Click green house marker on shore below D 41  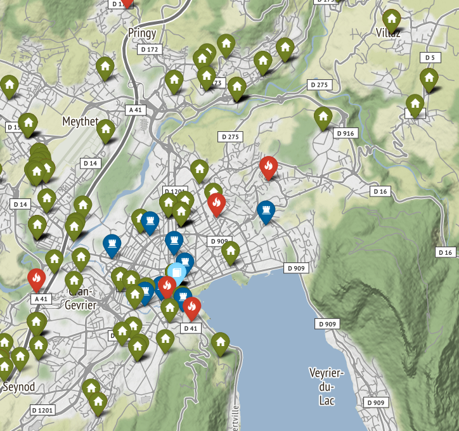220,344
